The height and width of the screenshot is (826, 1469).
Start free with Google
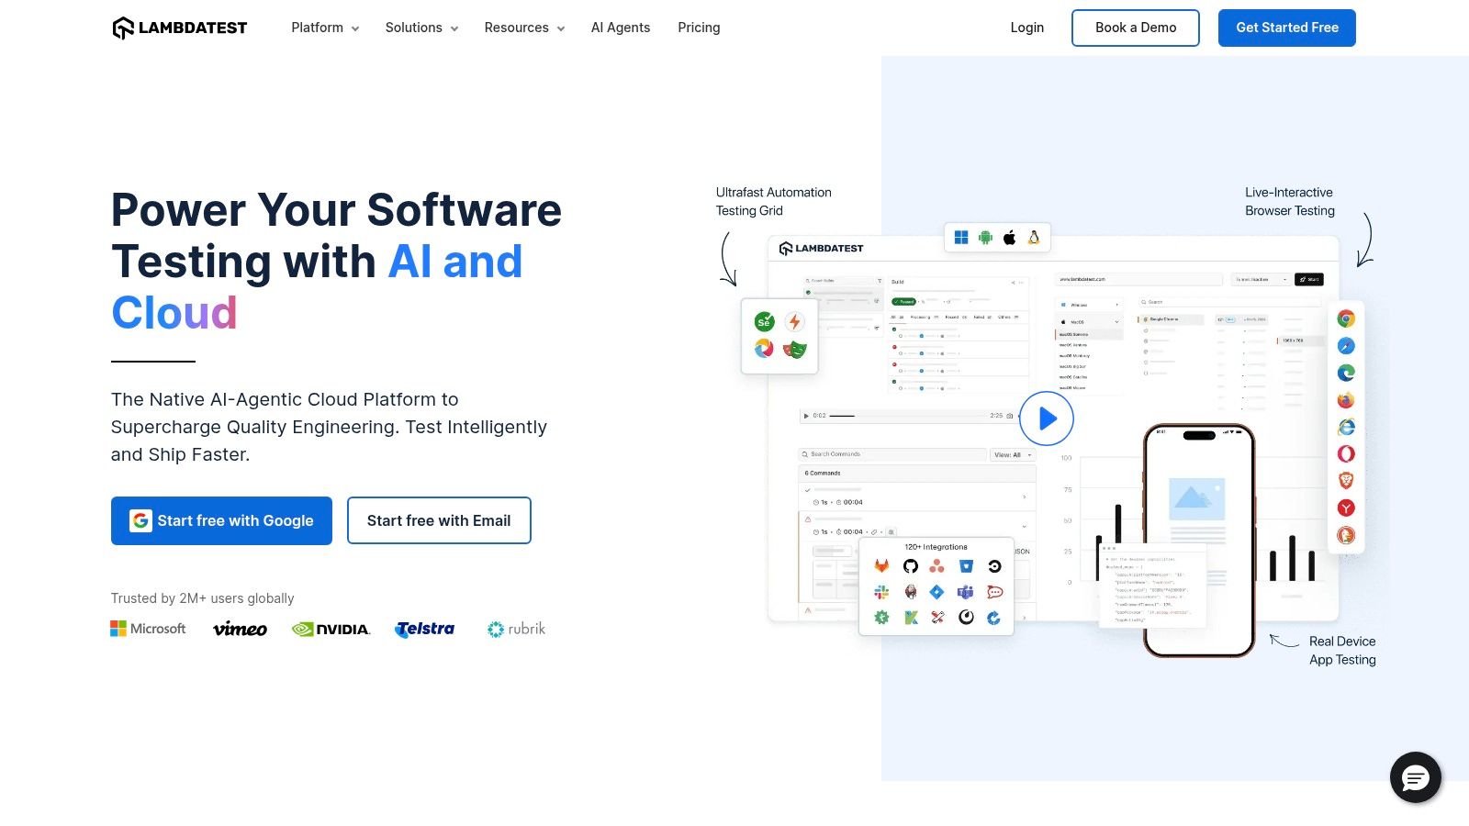pyautogui.click(x=221, y=520)
